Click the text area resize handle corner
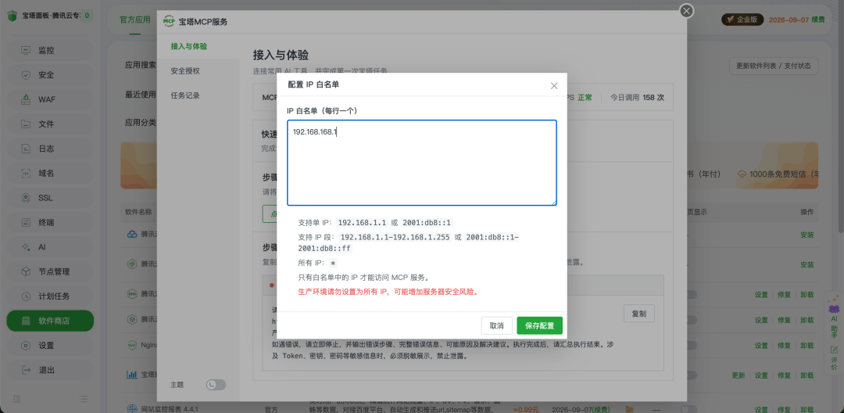This screenshot has width=844, height=413. pyautogui.click(x=553, y=202)
